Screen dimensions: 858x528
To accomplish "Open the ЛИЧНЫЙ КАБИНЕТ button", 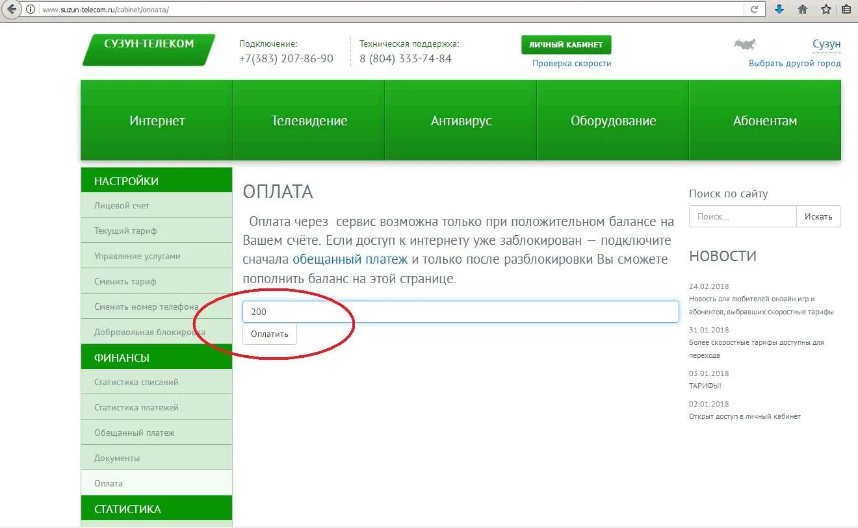I will tap(566, 45).
